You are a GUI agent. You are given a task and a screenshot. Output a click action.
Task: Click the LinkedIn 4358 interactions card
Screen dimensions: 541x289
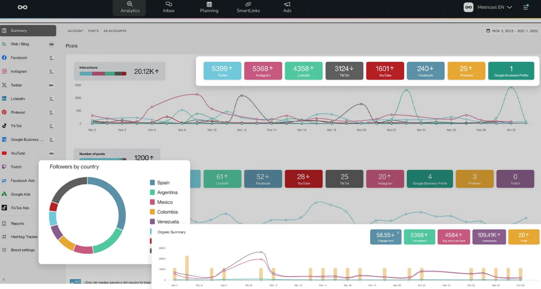304,71
